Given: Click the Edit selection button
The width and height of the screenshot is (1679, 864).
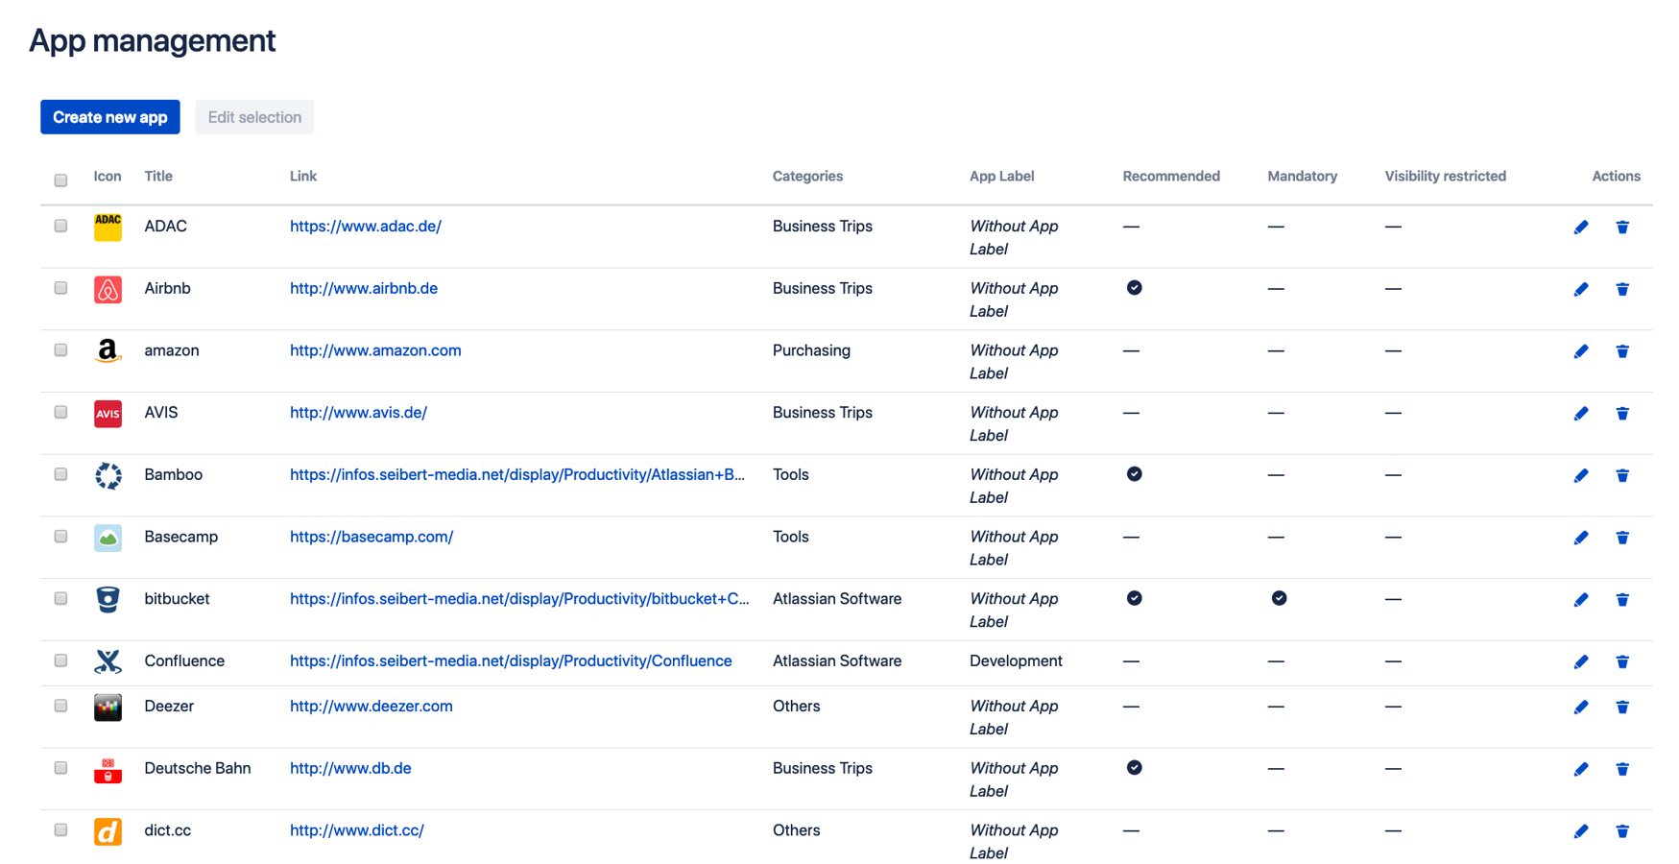Looking at the screenshot, I should (x=253, y=117).
